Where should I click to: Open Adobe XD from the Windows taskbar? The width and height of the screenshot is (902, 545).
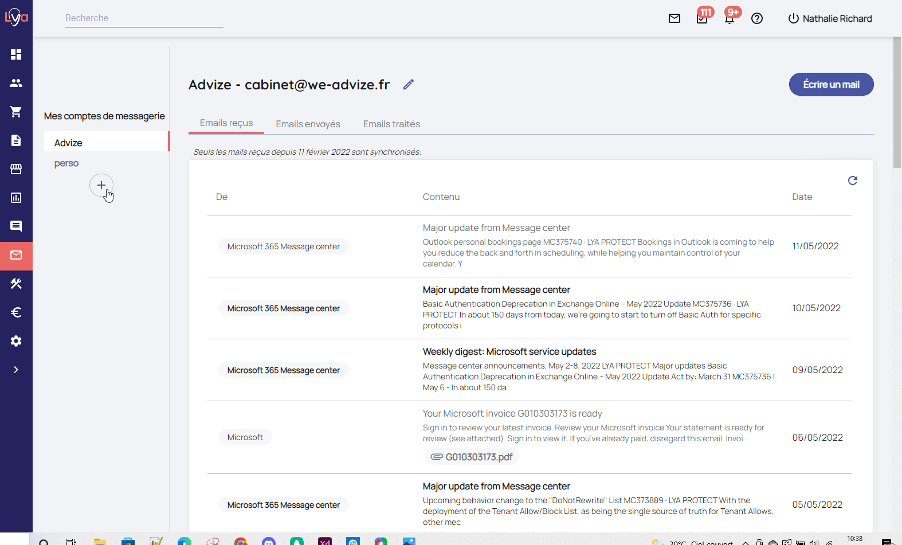point(325,541)
